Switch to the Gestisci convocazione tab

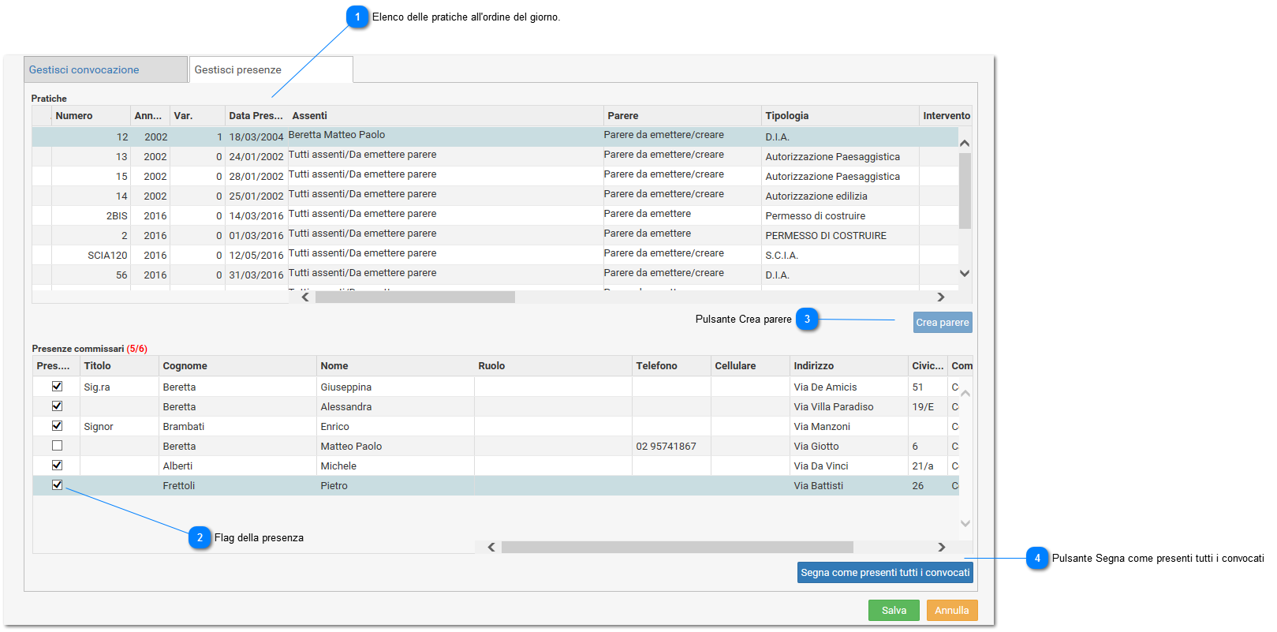(x=106, y=69)
